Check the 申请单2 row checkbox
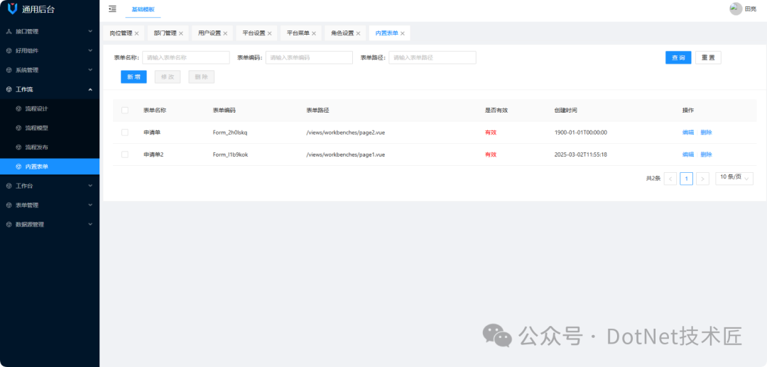The width and height of the screenshot is (767, 367). (x=125, y=154)
